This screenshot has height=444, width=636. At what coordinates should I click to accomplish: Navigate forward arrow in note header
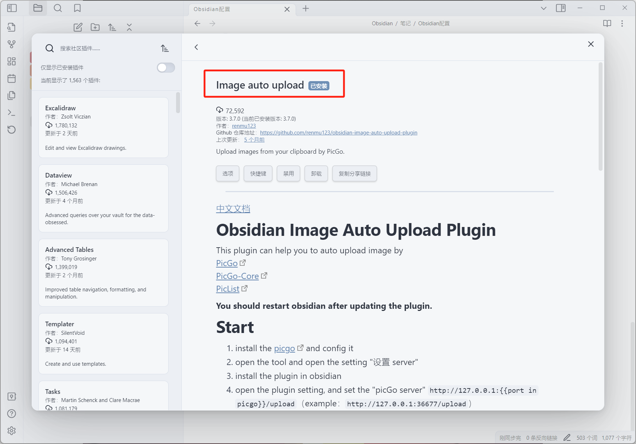212,23
